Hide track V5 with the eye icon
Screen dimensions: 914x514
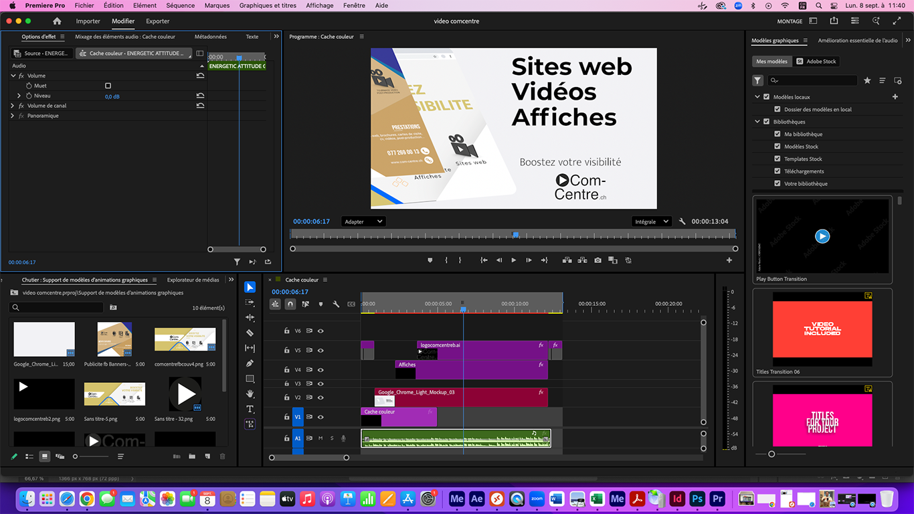[x=321, y=350]
